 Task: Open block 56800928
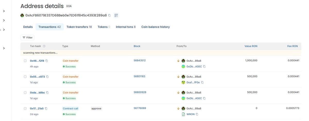pyautogui.click(x=140, y=92)
